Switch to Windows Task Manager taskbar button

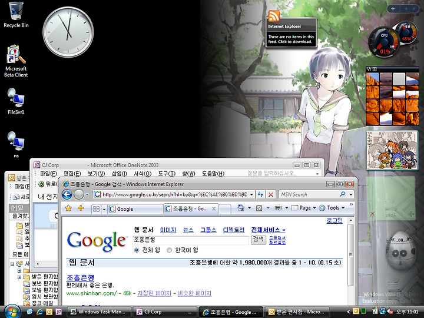click(99, 312)
